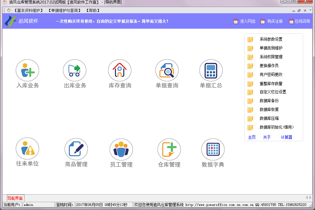Open the 【帮助】 menu
Image resolution: width=315 pixels, height=210 pixels.
pyautogui.click(x=93, y=10)
